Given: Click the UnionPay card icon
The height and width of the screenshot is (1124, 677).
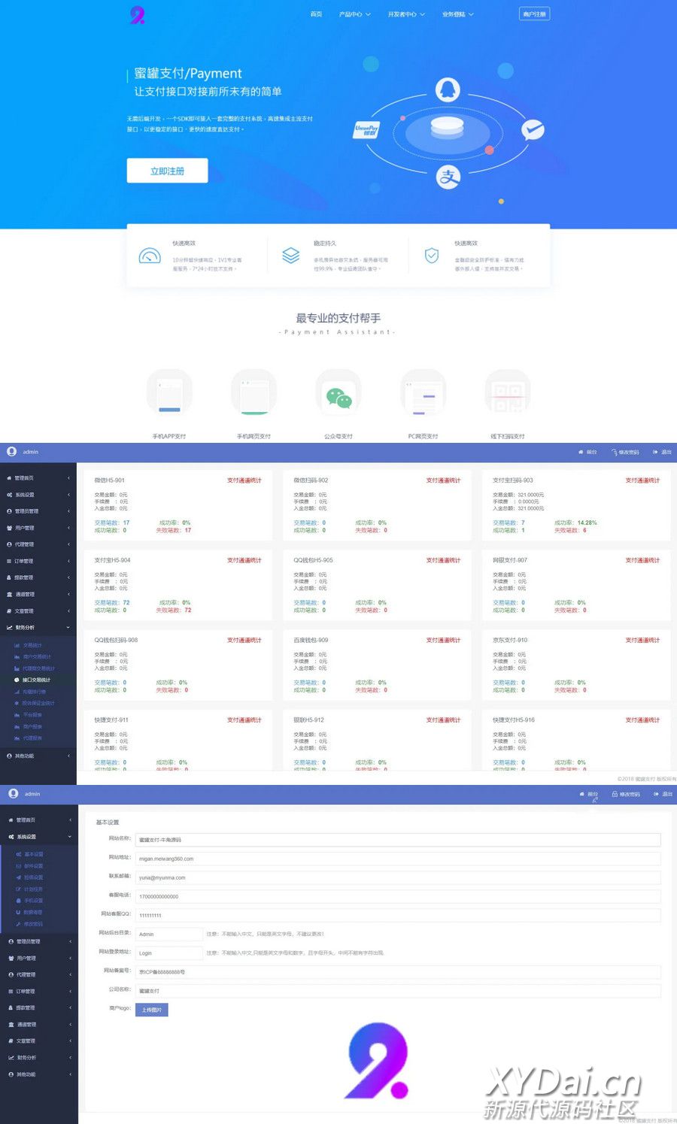Looking at the screenshot, I should tap(366, 130).
